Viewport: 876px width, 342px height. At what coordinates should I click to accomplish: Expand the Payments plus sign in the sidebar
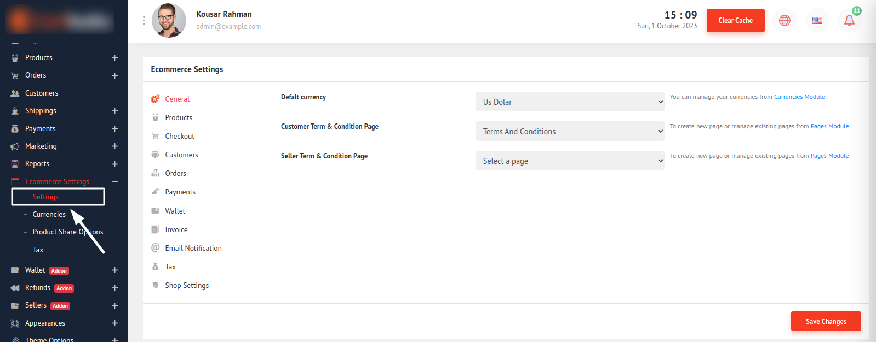(x=114, y=129)
